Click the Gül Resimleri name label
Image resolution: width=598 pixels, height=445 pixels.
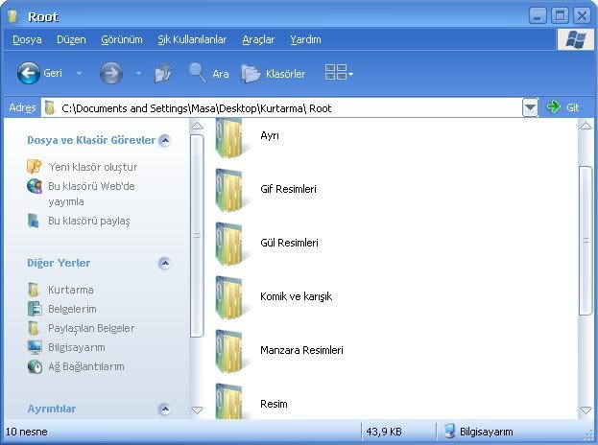pos(289,243)
